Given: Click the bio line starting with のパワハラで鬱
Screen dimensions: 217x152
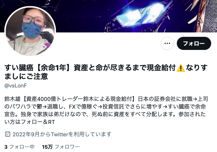Looking at the screenshot, I should pyautogui.click(x=105, y=106).
